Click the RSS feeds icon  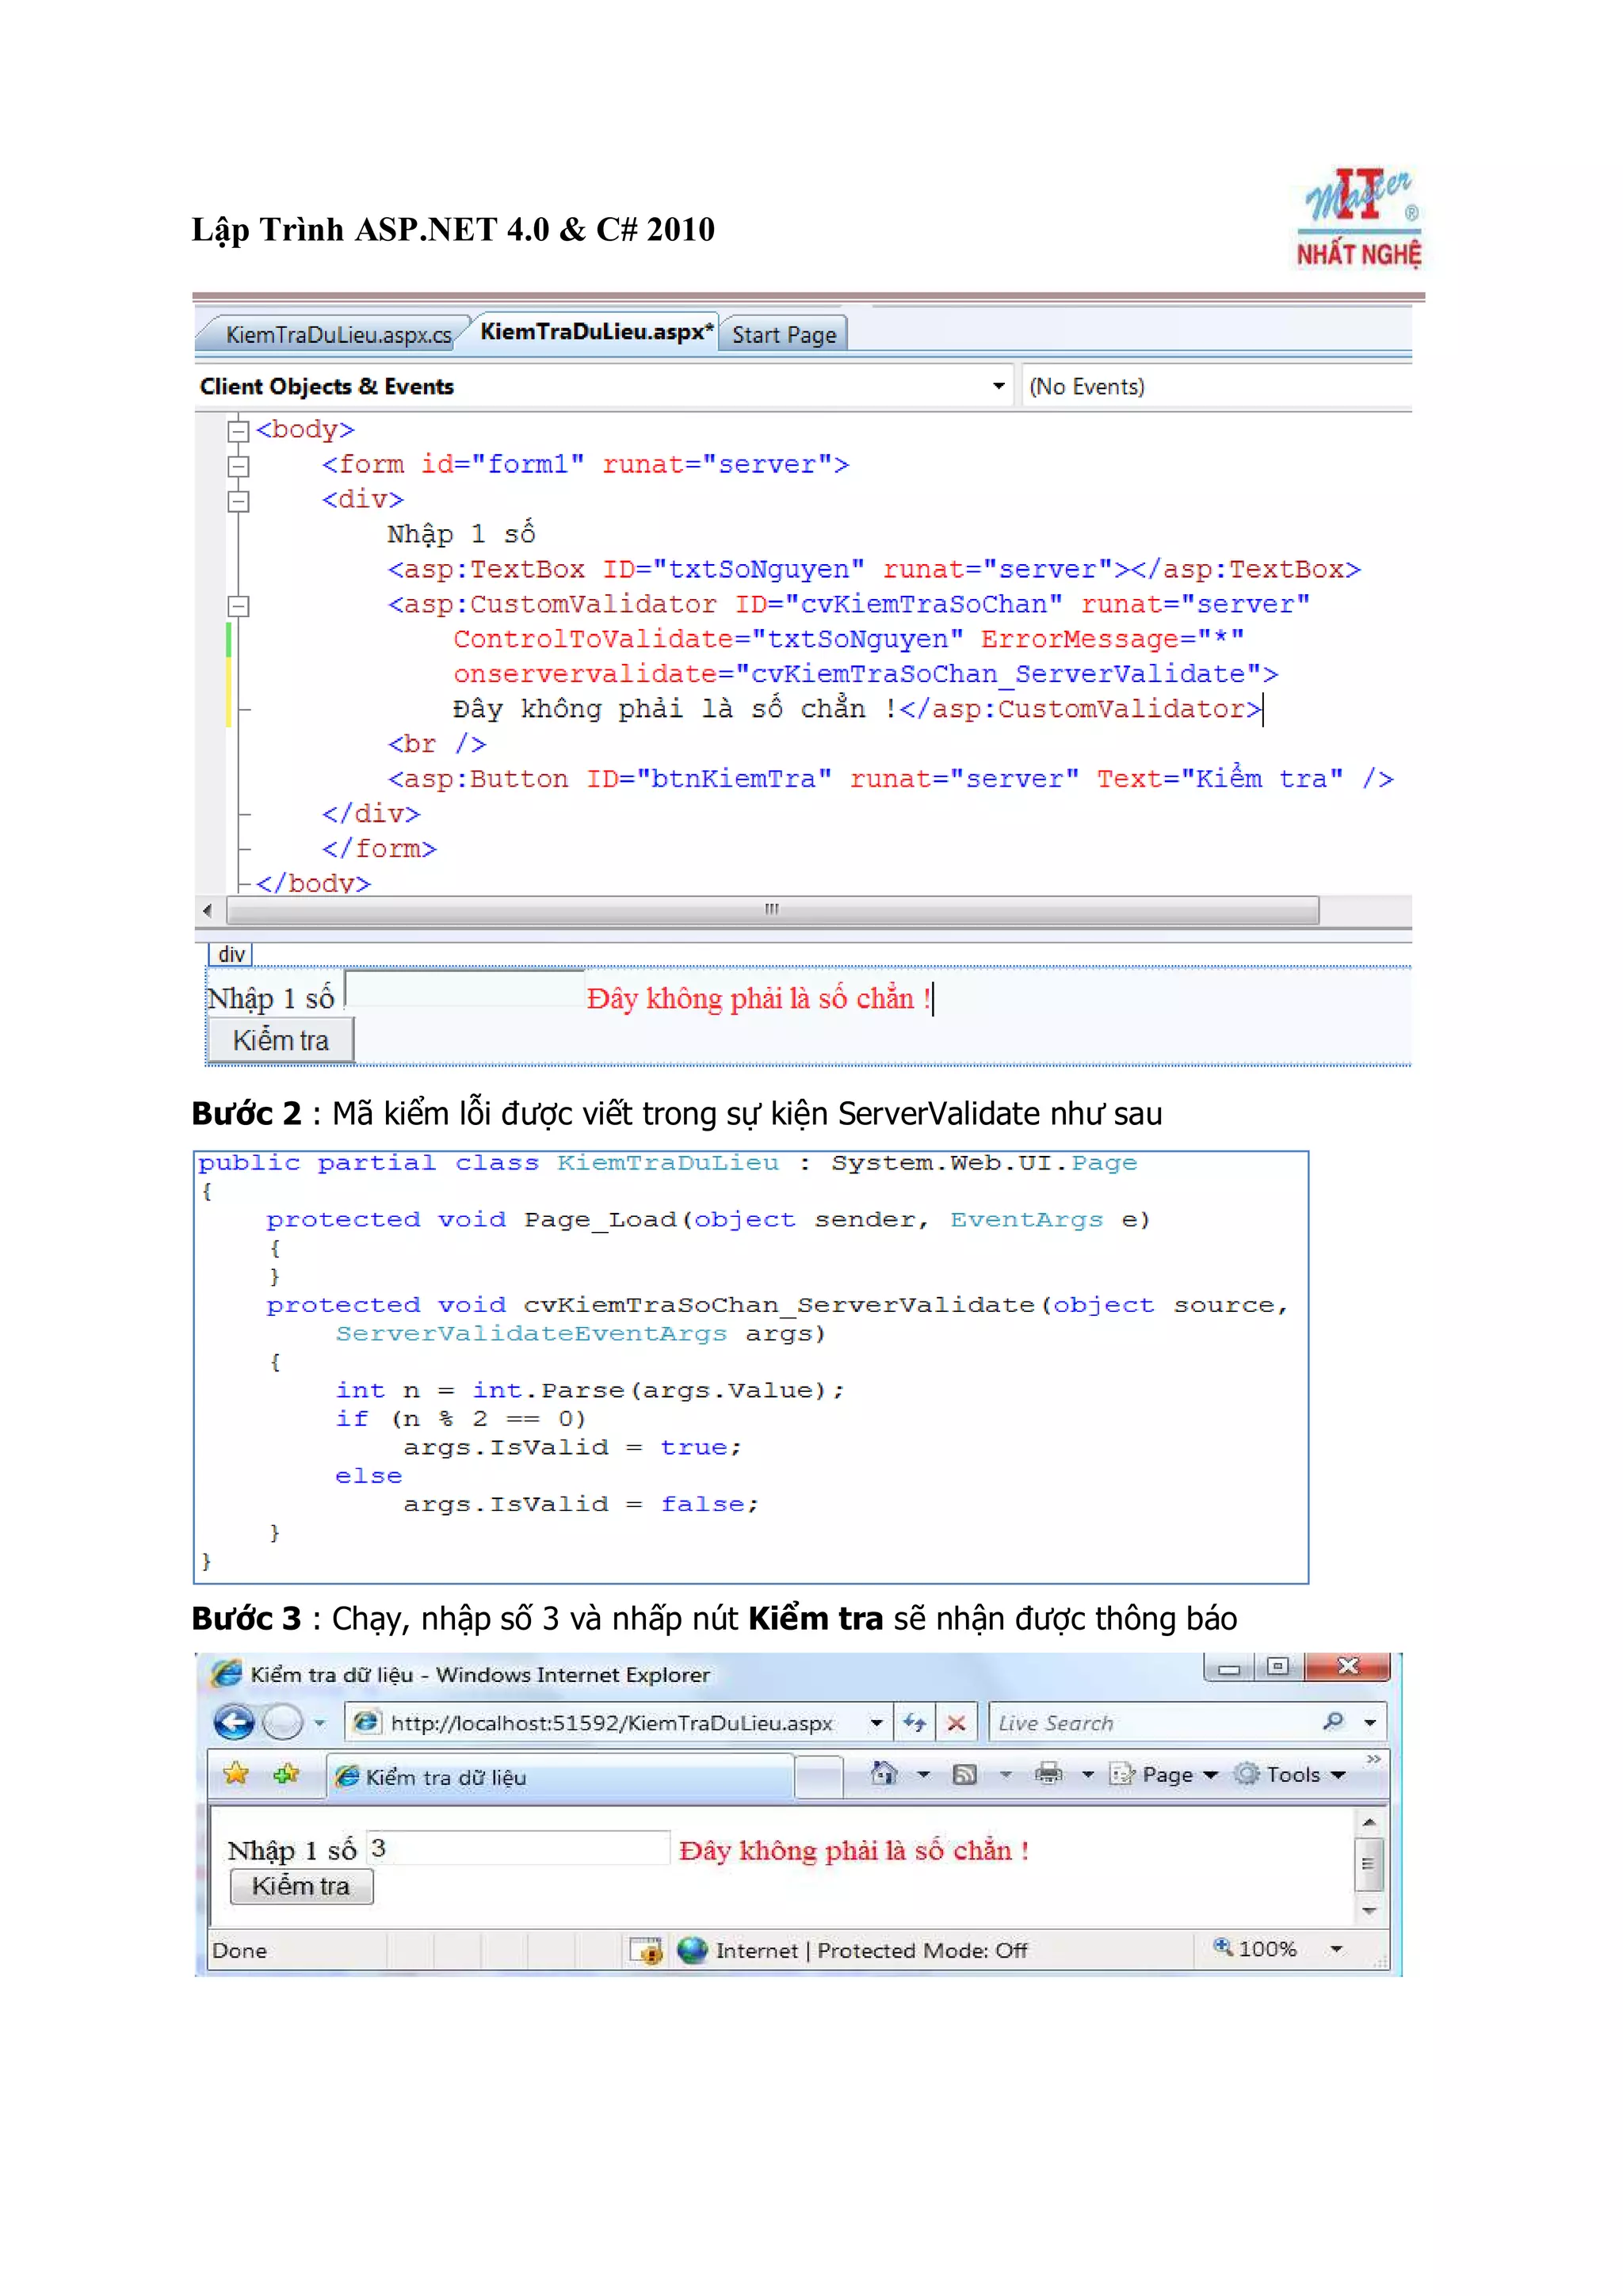click(x=964, y=1774)
